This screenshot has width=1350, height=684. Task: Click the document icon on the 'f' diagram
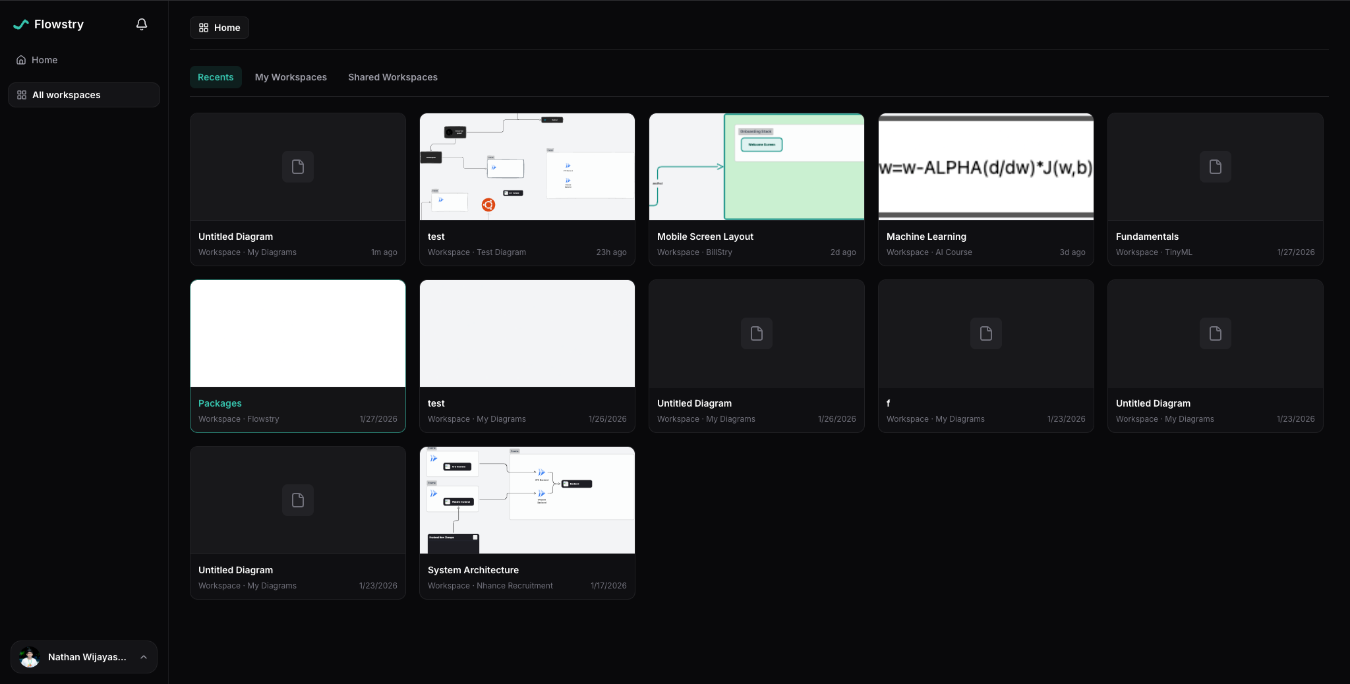985,333
